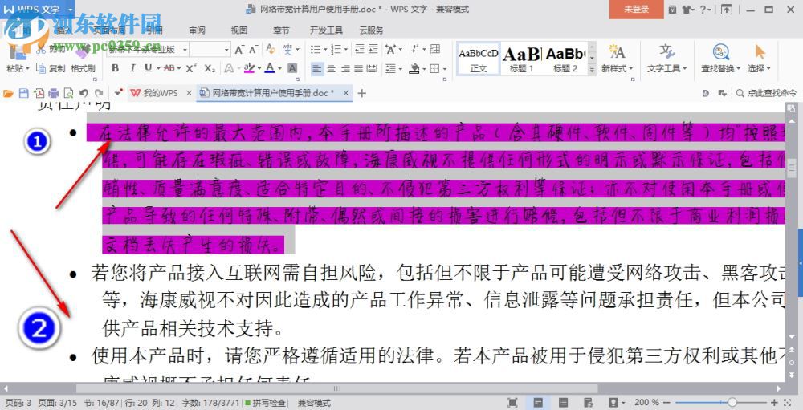Apply the 标题 1 style
The width and height of the screenshot is (803, 410).
click(522, 59)
